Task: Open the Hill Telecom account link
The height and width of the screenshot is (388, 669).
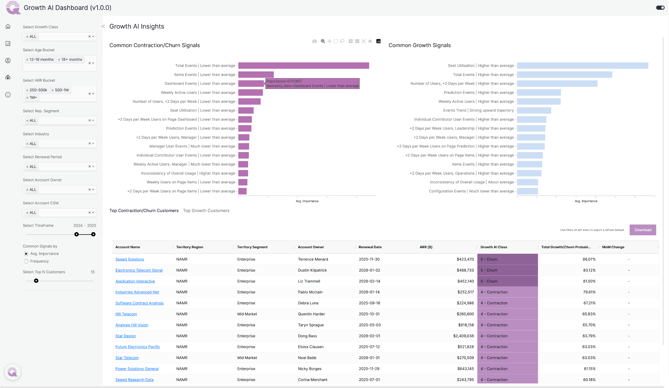Action: click(x=126, y=314)
